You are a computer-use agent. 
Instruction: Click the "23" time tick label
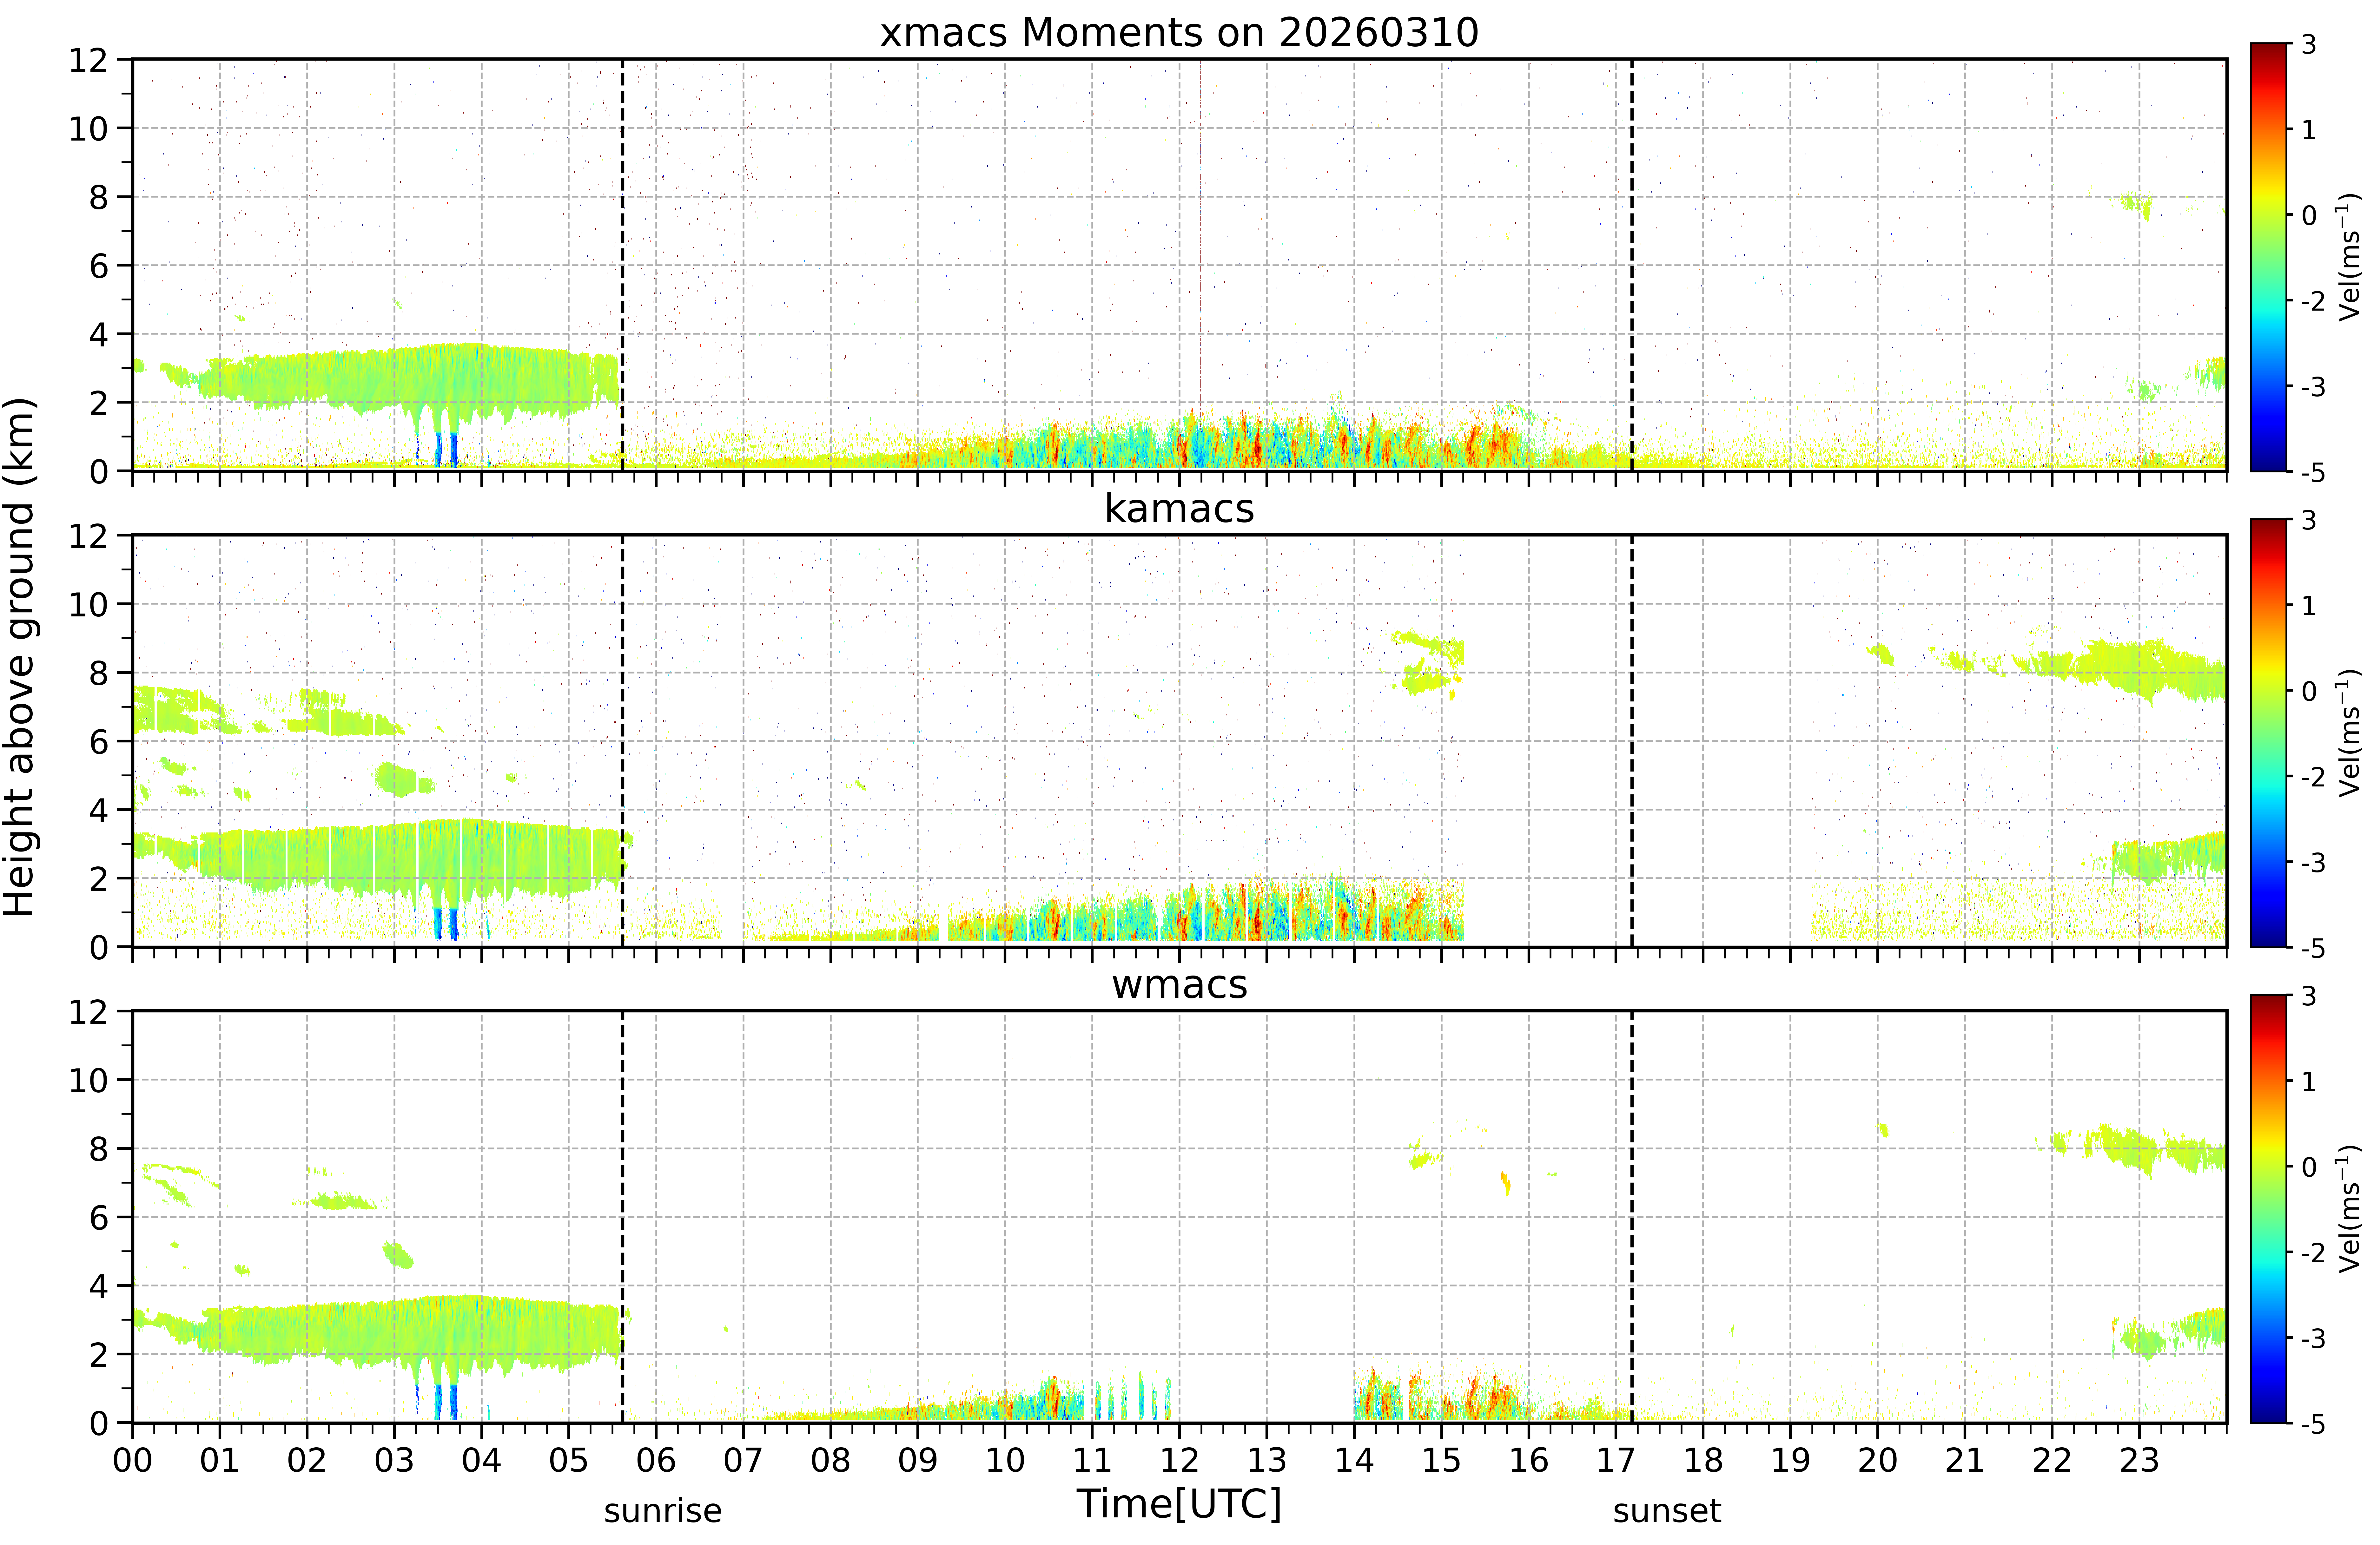(x=2139, y=1460)
